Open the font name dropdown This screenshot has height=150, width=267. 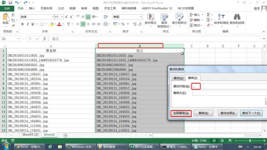[53, 17]
